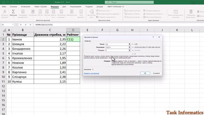This screenshot has width=204, height=115.
Task: Click the define name command
Action: tap(103, 11)
